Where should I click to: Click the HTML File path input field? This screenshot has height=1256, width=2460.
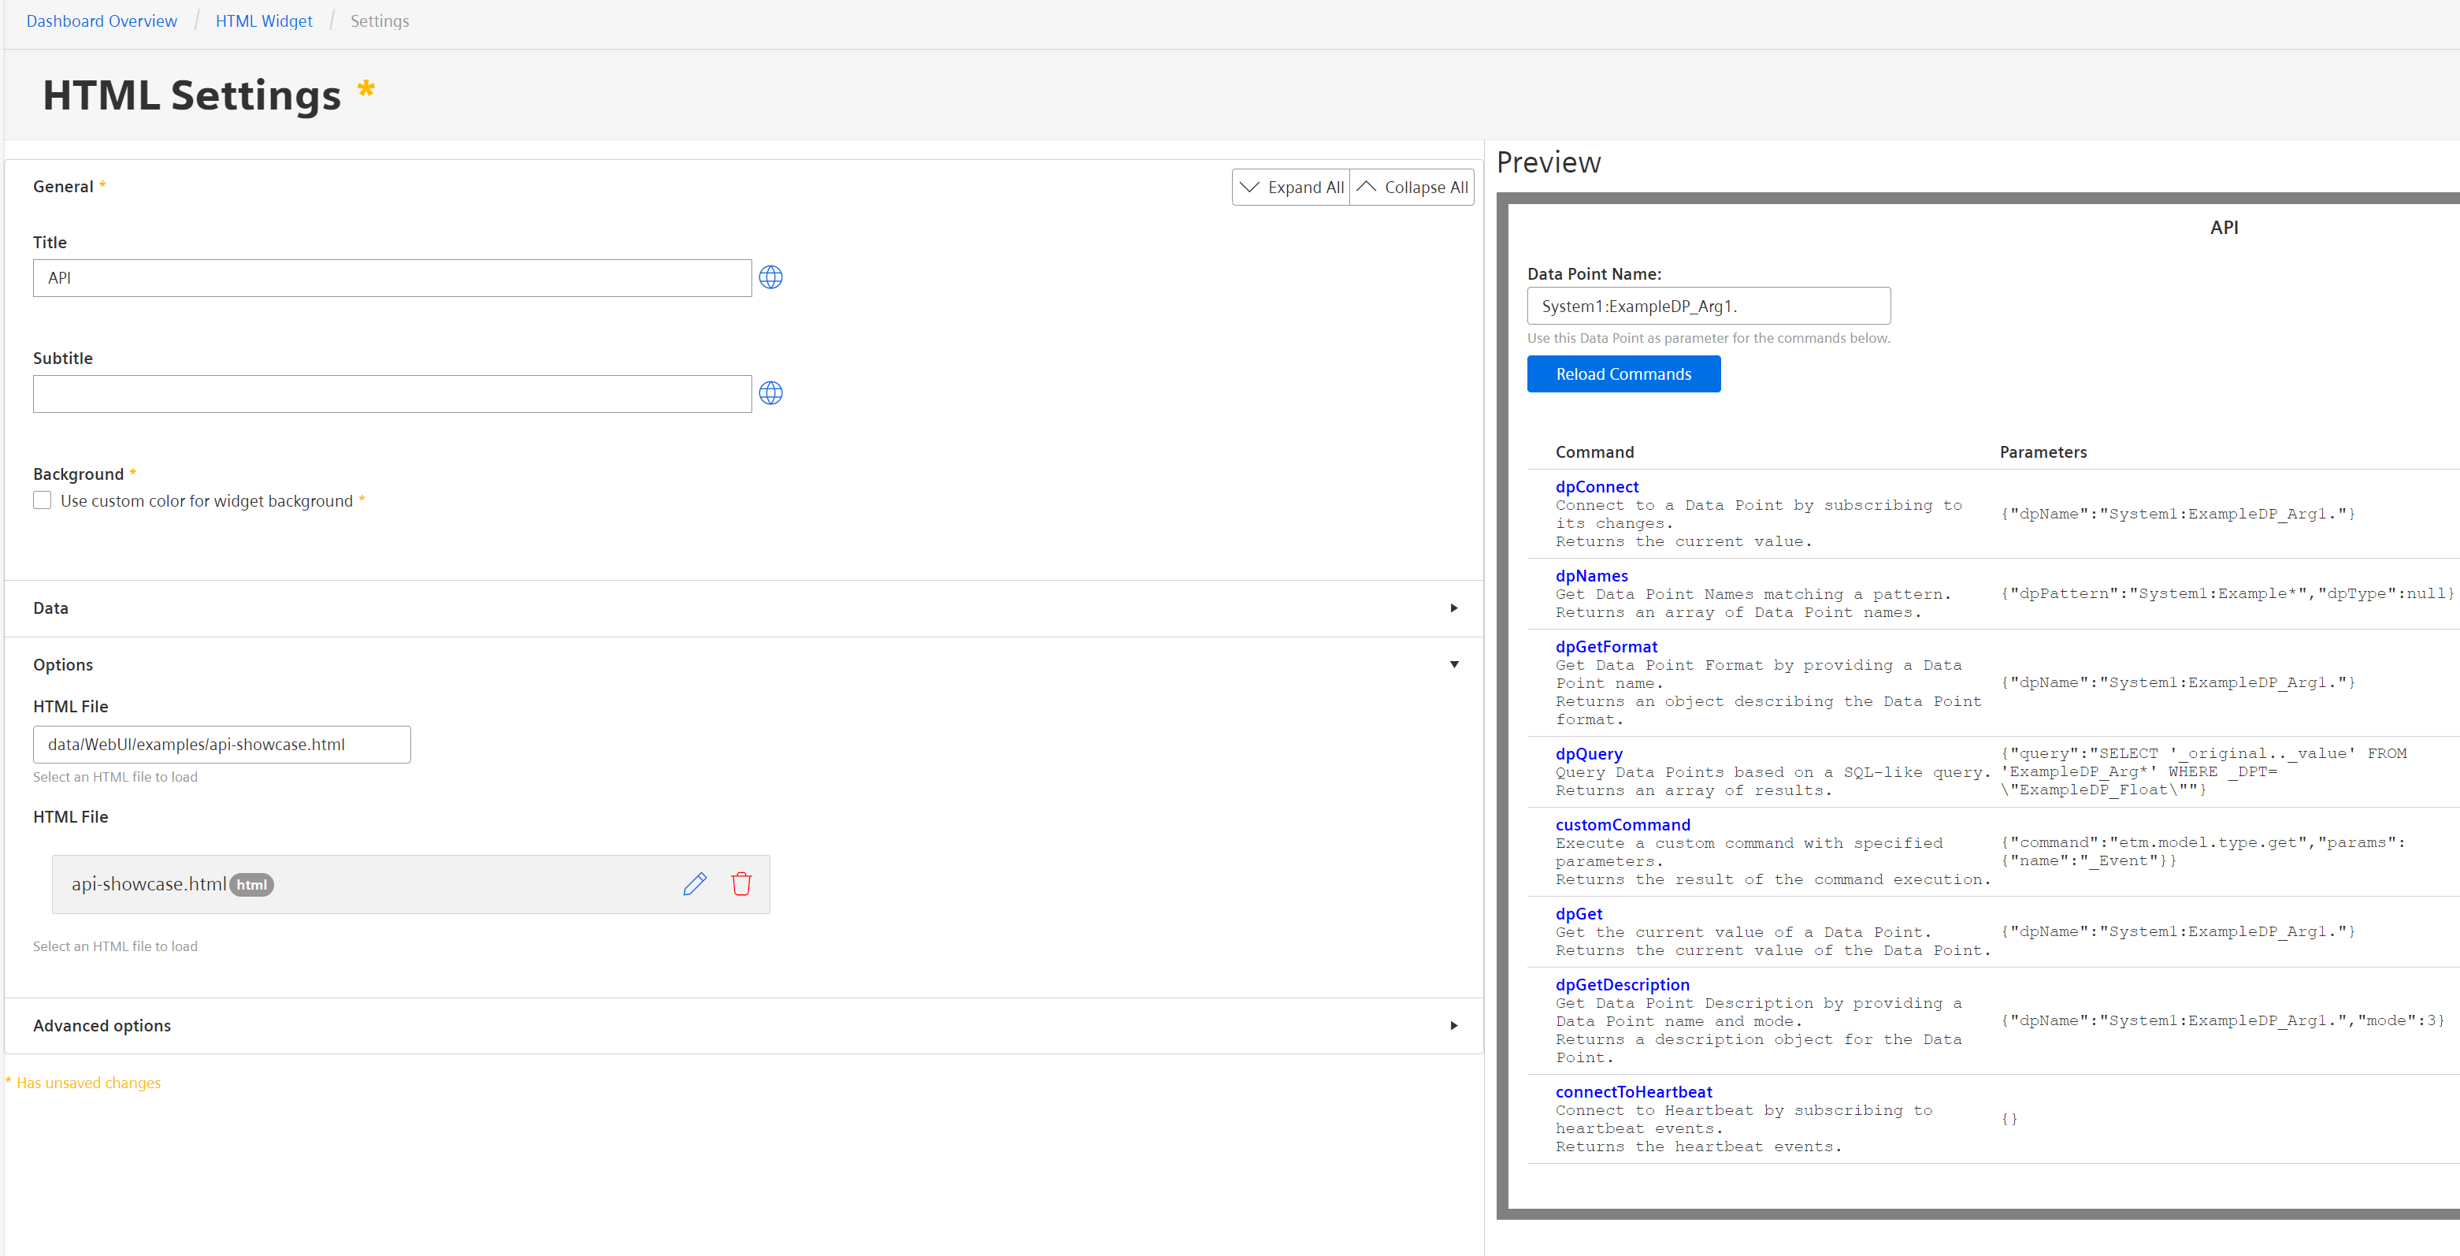221,744
